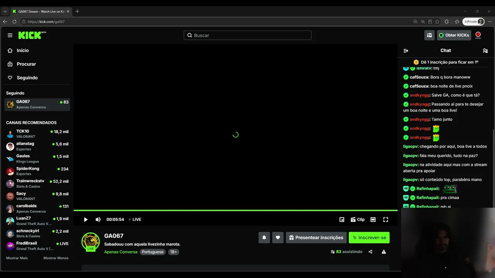Click the Portuguese language tag
The image size is (495, 278).
point(153,252)
